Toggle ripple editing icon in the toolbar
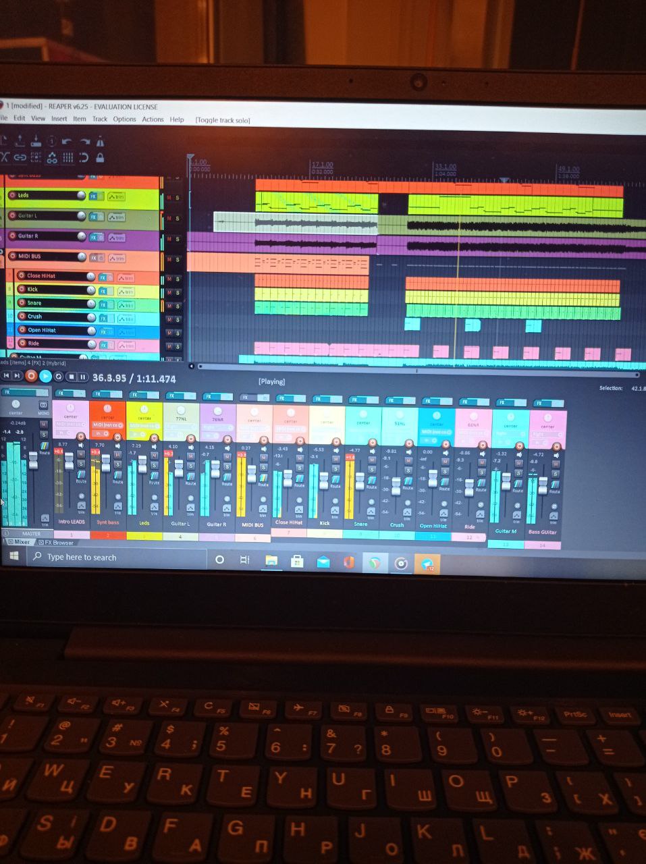This screenshot has height=864, width=646. tap(36, 158)
